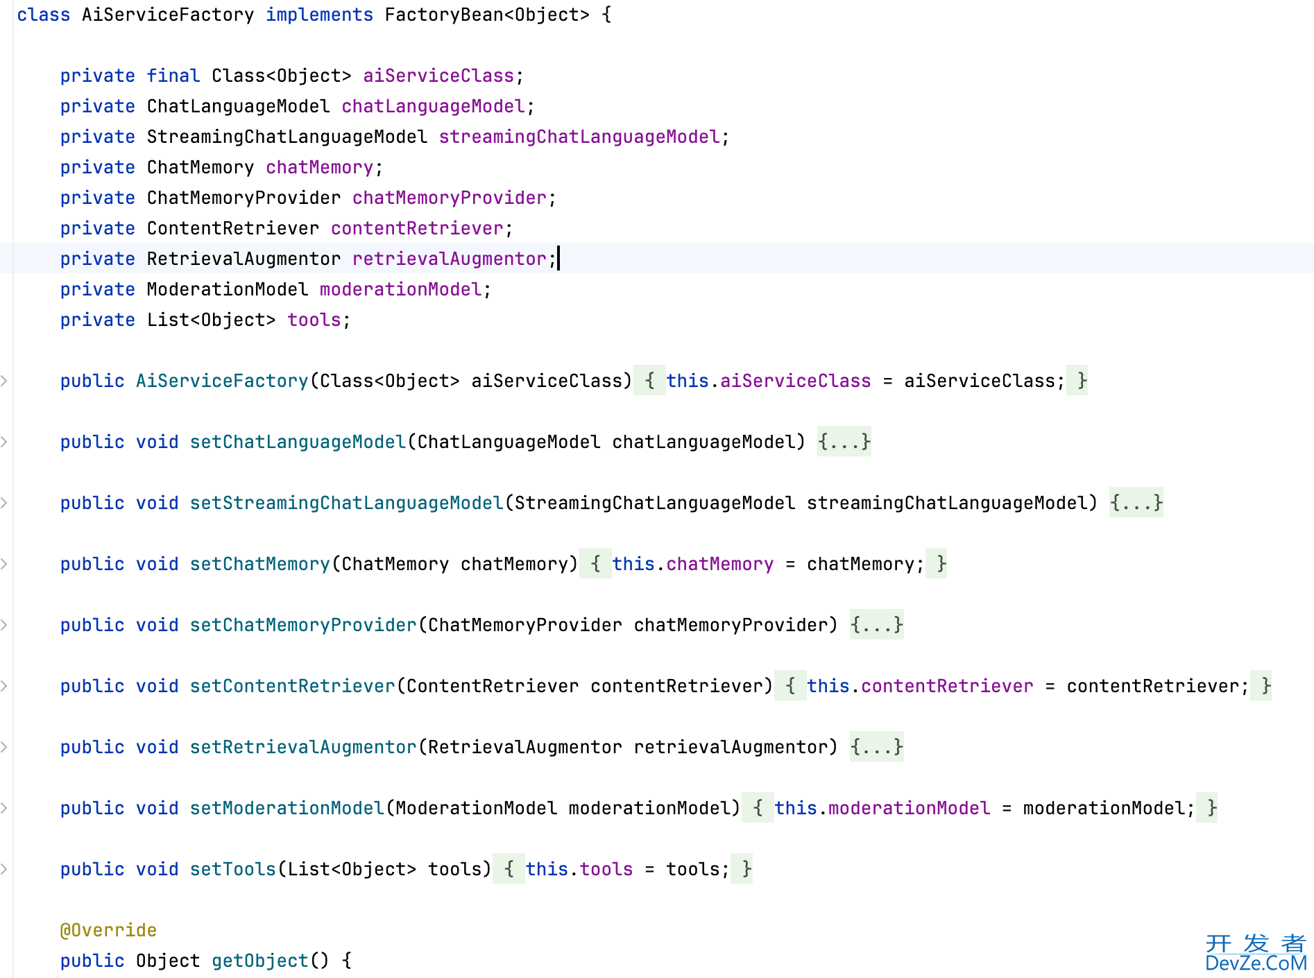Click the contentRetriever field name
Screen dimensions: 1314x978
pos(417,228)
